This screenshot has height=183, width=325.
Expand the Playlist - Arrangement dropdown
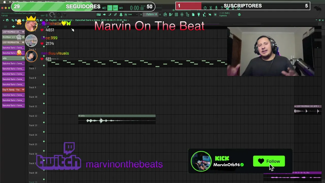74,20
